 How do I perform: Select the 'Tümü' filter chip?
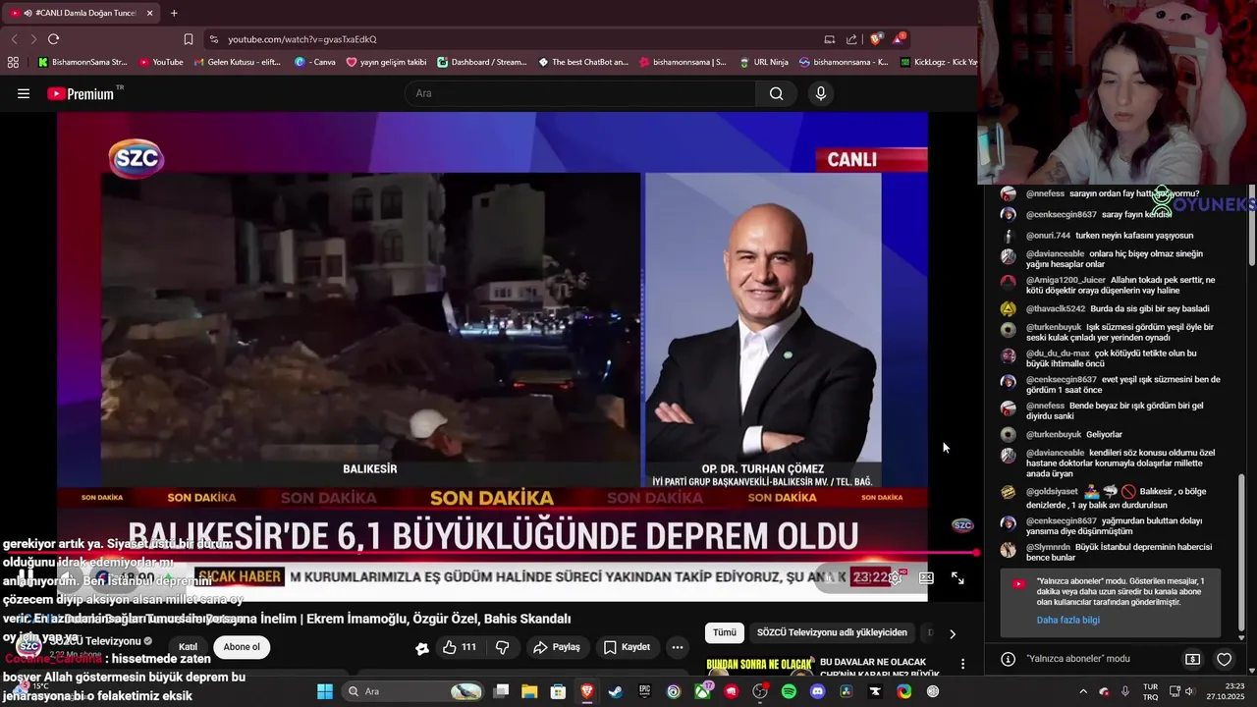pos(724,633)
